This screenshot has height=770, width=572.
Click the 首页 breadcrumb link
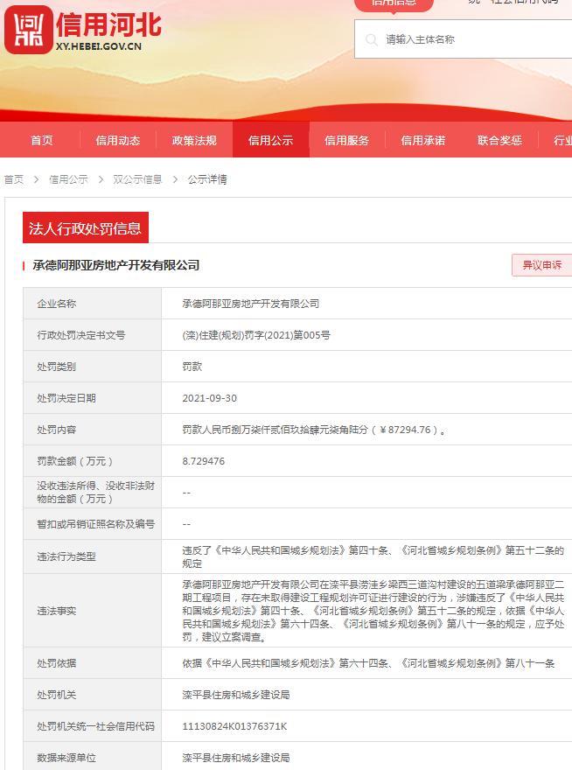pyautogui.click(x=14, y=179)
